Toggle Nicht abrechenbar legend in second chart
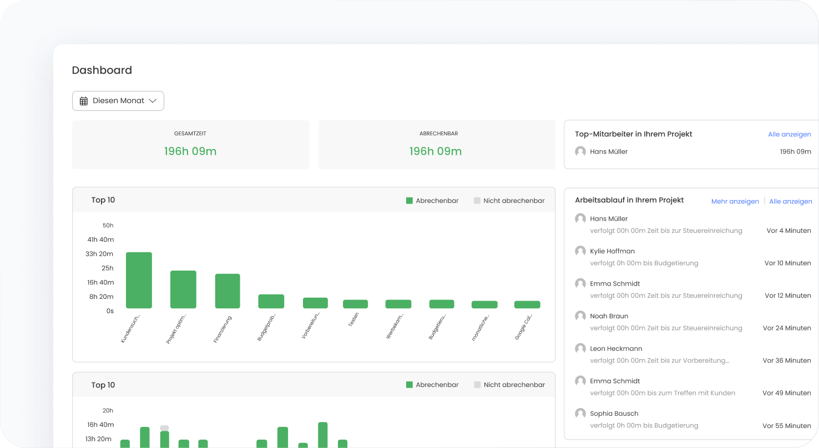This screenshot has height=448, width=819. tap(509, 385)
